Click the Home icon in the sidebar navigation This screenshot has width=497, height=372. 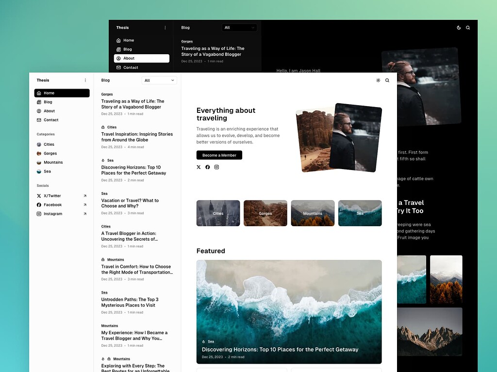[40, 93]
